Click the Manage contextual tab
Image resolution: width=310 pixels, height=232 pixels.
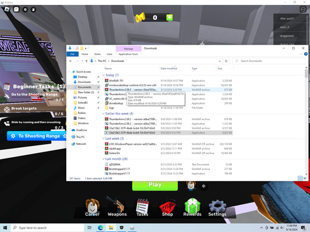pos(128,49)
